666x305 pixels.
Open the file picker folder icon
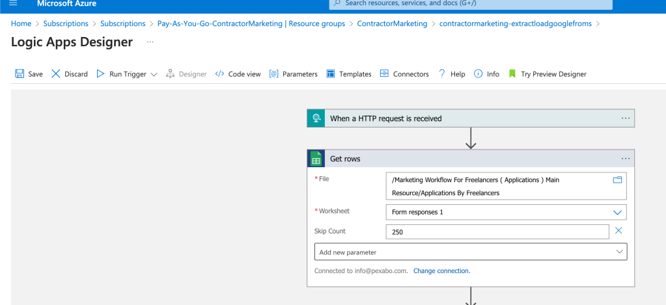coord(617,180)
